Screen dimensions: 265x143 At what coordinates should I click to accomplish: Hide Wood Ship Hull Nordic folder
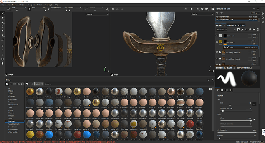(x=217, y=52)
